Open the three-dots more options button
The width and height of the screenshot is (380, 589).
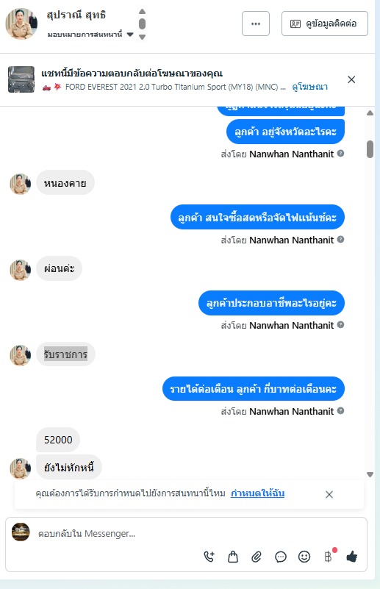(256, 24)
